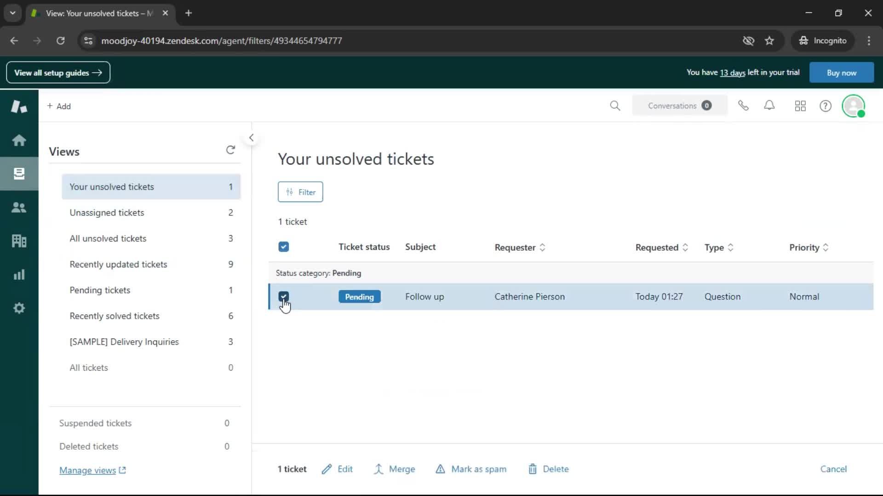Reload the page in Chrome
Screen dimensions: 883x496
coord(60,41)
